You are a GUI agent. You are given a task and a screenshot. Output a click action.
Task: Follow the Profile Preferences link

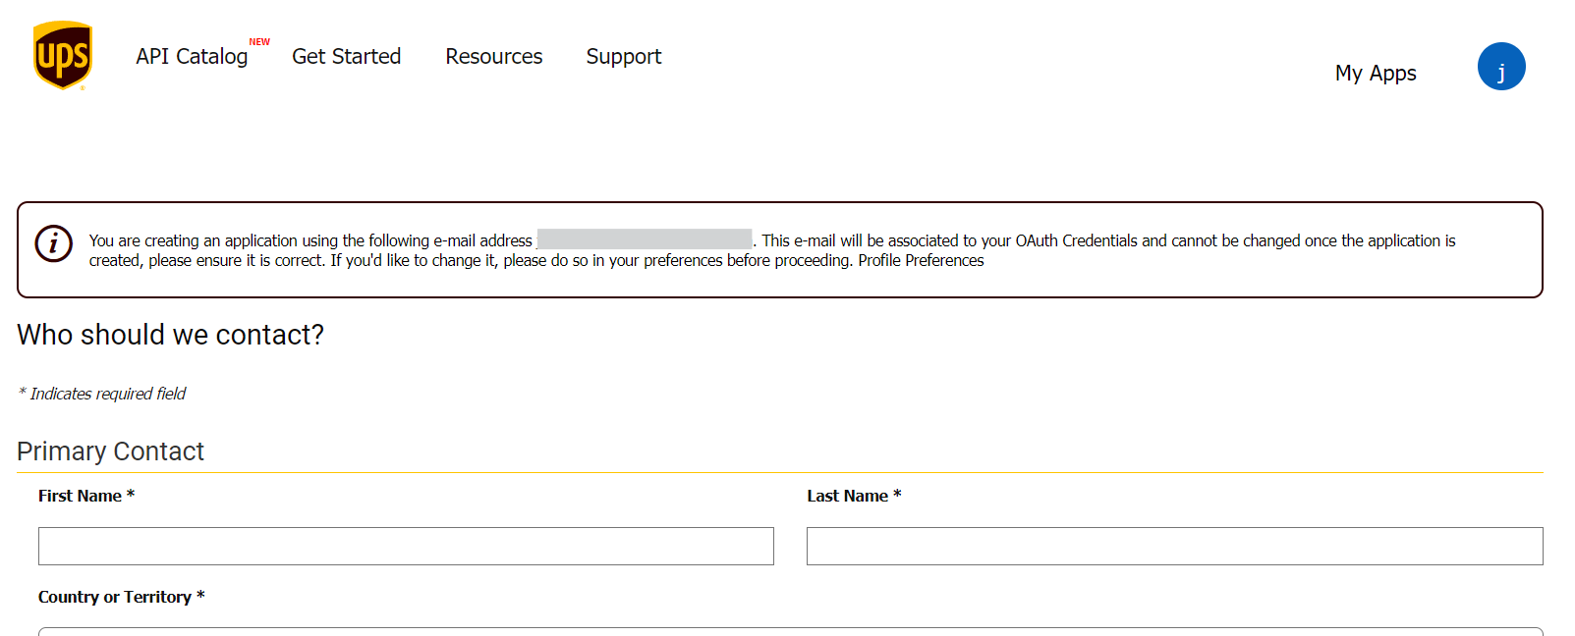[921, 261]
